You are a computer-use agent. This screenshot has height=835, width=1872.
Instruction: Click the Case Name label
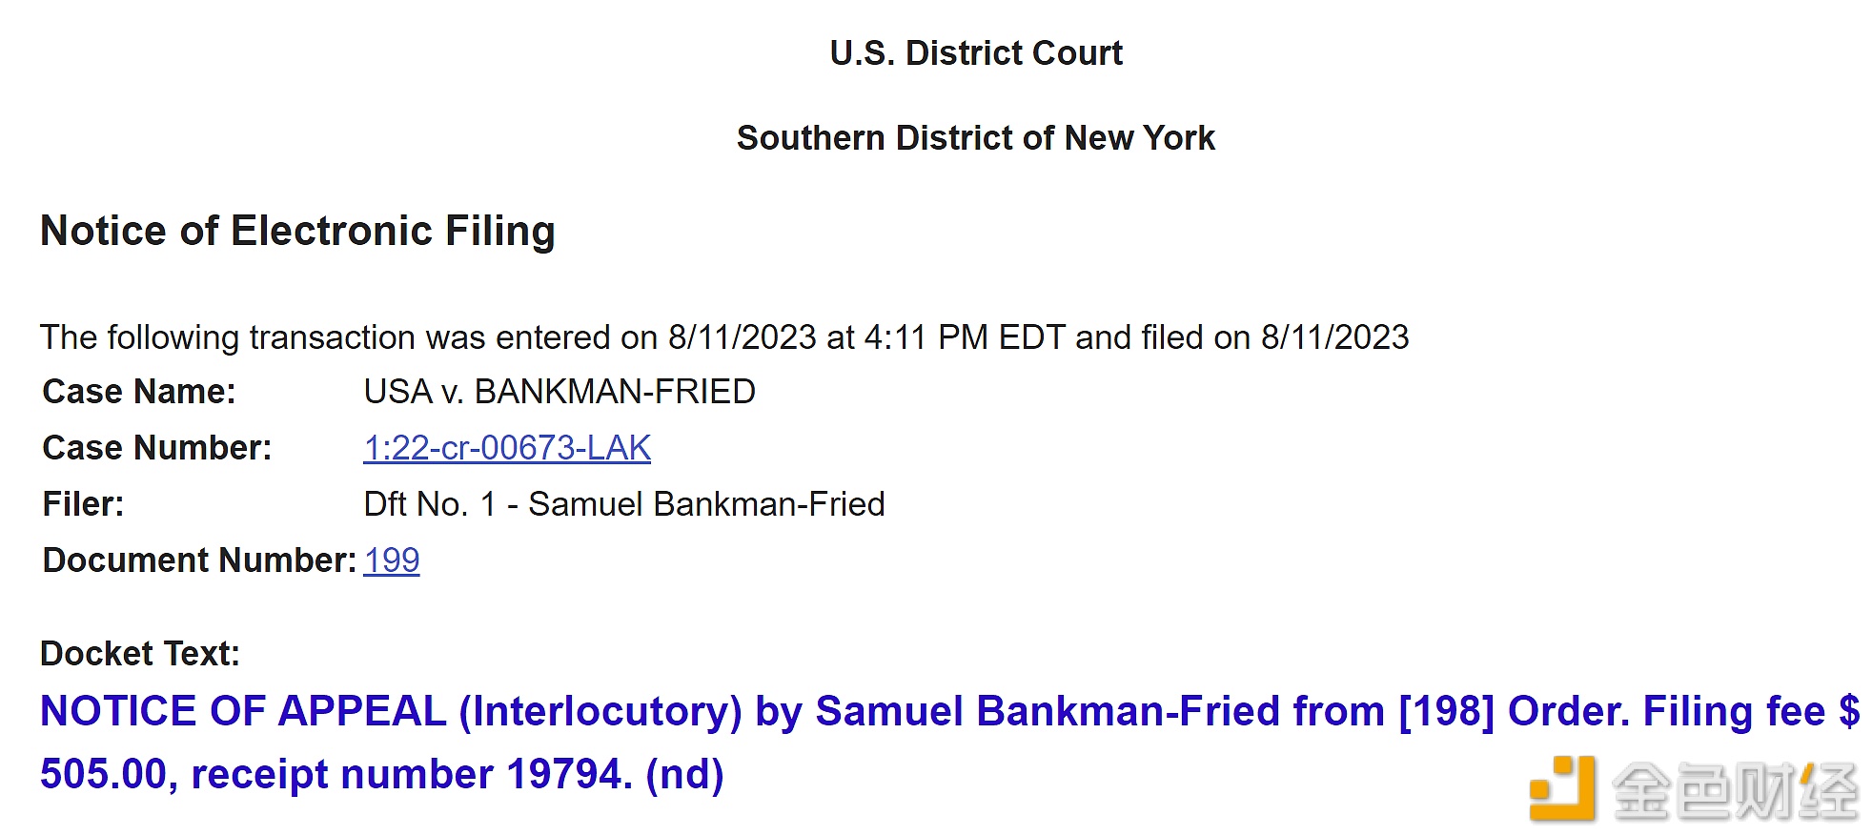[139, 392]
